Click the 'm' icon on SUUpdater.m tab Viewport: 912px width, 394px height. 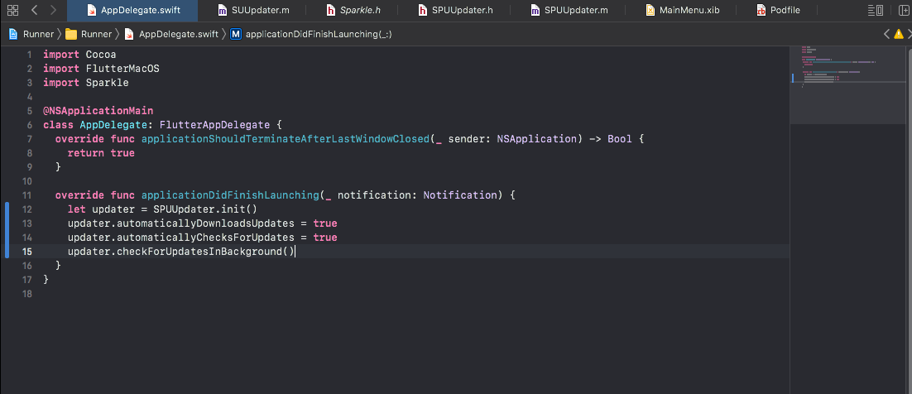pos(222,11)
